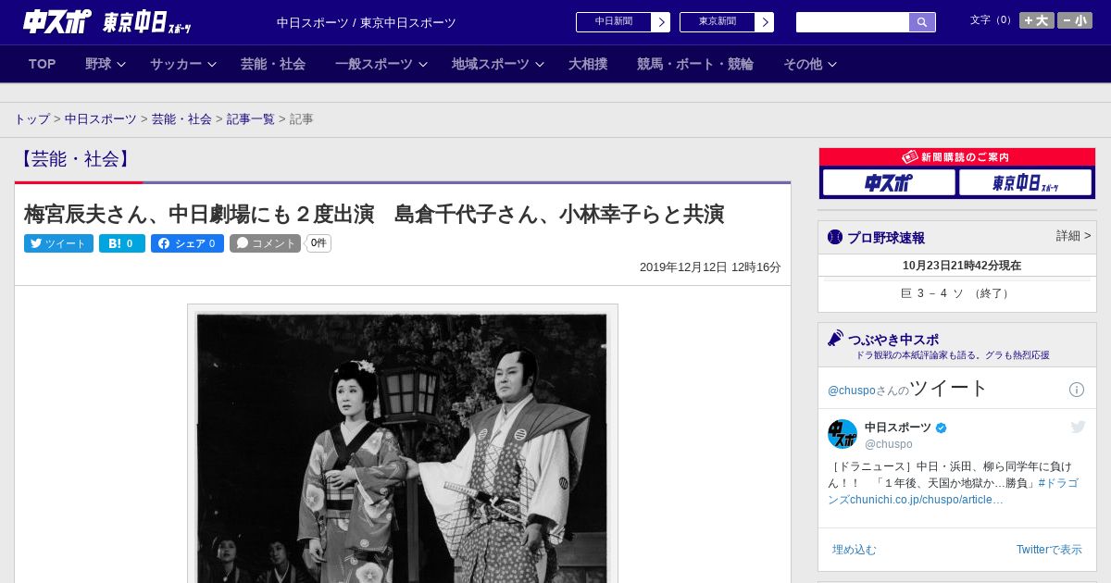Screen dimensions: 1111x583
Task: Click 新聞購読のご案内 banner header
Action: click(957, 157)
